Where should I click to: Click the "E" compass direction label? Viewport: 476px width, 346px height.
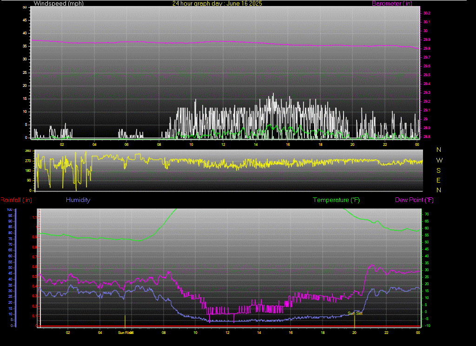tap(438, 180)
